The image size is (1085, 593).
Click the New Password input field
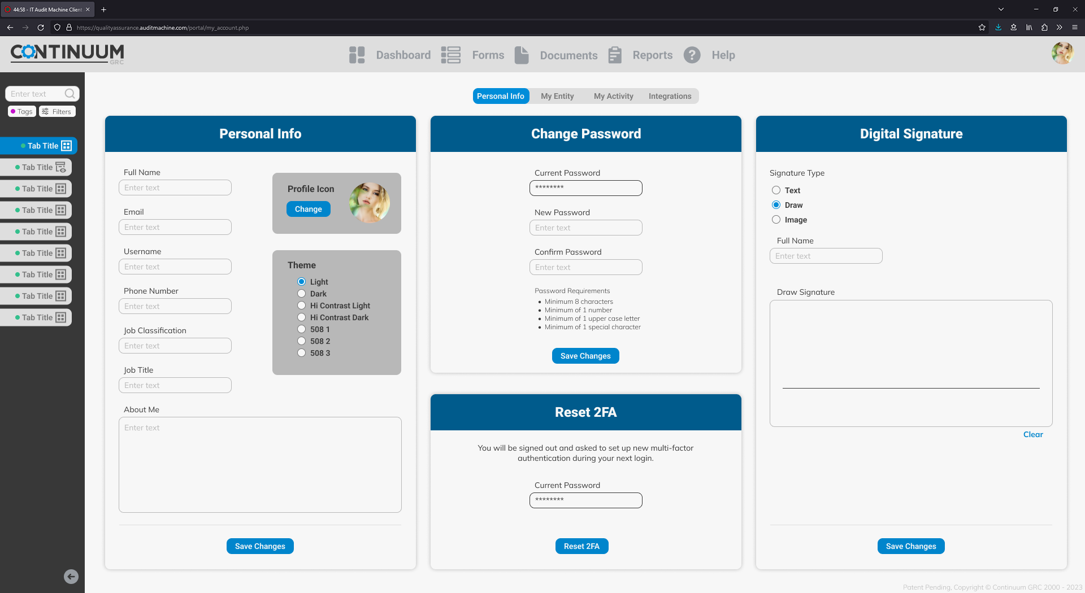(585, 228)
